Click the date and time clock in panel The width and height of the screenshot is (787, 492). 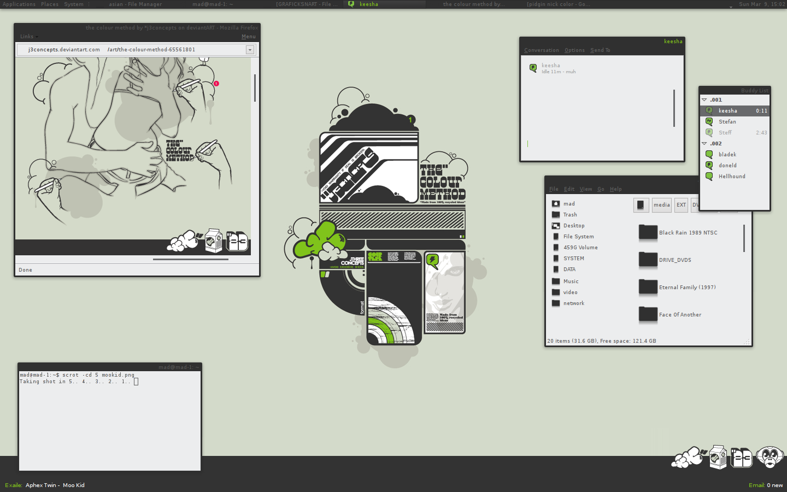tap(762, 4)
